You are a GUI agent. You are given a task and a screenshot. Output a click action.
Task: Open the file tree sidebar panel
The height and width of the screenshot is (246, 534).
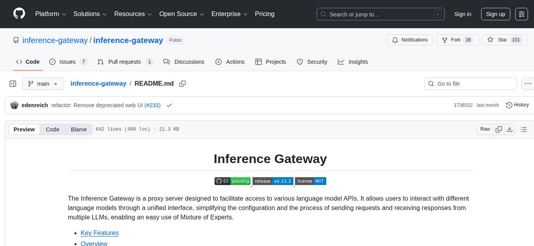pos(13,83)
